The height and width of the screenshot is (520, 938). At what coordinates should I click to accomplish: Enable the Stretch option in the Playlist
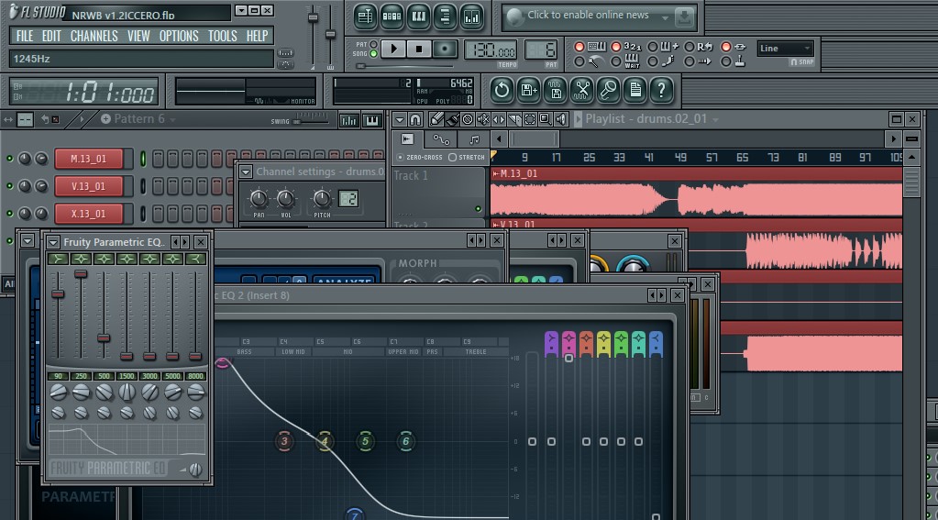(x=452, y=158)
